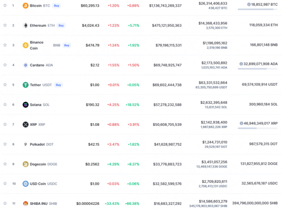The image size is (285, 210).
Task: Click the Buy button next to Bitcoin
Action: 56,6
